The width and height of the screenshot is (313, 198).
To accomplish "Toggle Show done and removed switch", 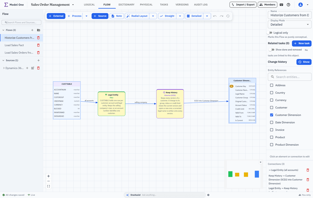I will click(272, 50).
